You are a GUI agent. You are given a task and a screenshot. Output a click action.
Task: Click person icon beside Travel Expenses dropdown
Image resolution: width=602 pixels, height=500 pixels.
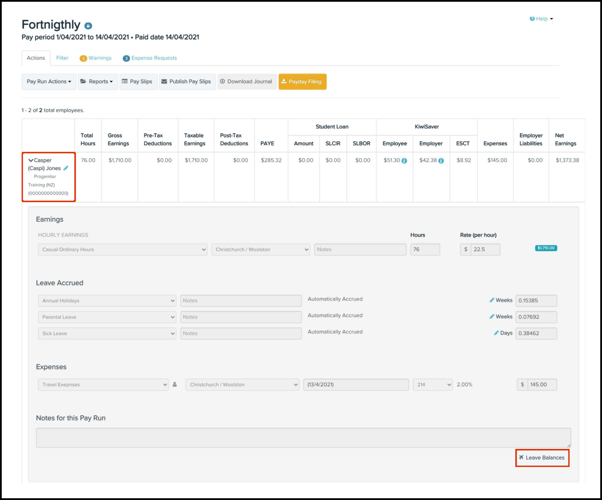[x=175, y=384]
